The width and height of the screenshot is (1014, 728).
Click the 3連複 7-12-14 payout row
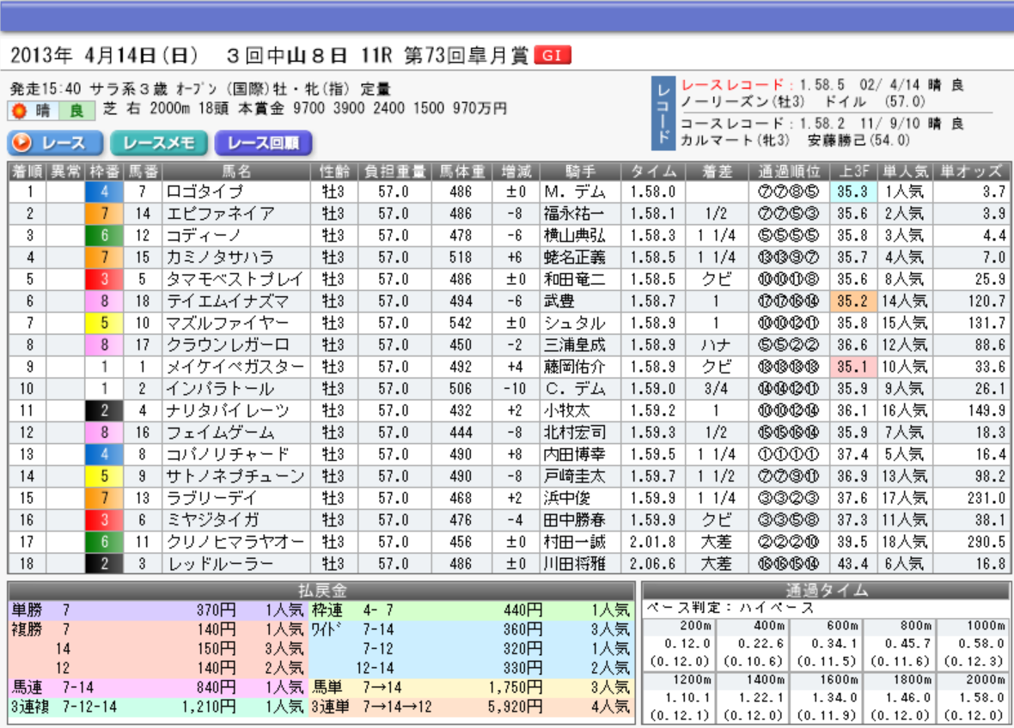[x=158, y=707]
